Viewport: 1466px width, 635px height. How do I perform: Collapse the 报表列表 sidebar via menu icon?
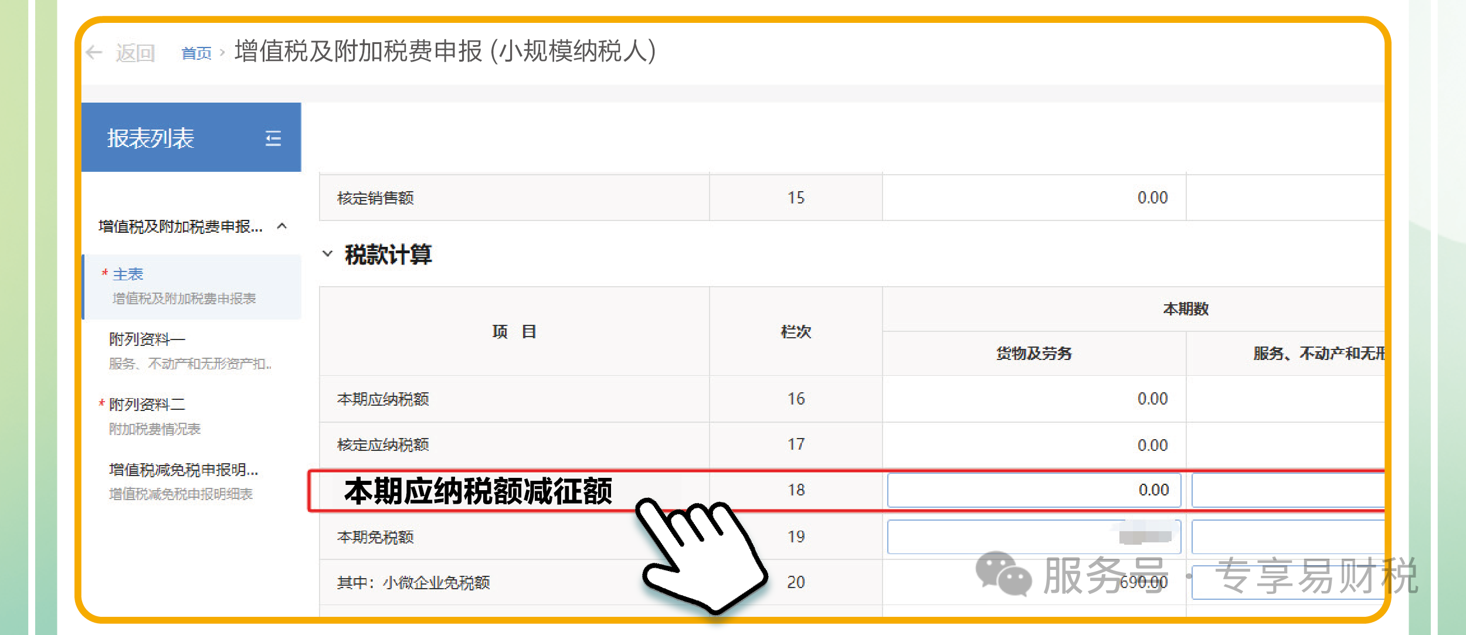pyautogui.click(x=273, y=138)
